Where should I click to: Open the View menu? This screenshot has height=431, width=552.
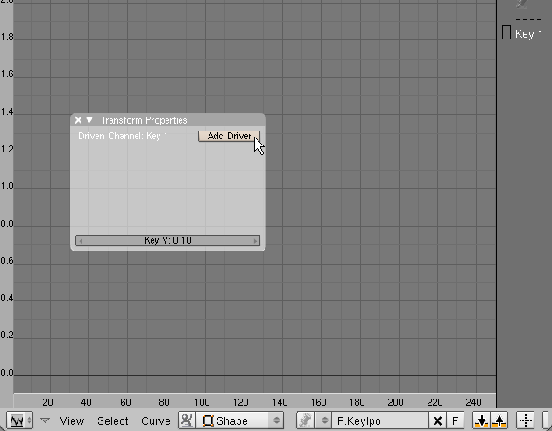click(72, 420)
